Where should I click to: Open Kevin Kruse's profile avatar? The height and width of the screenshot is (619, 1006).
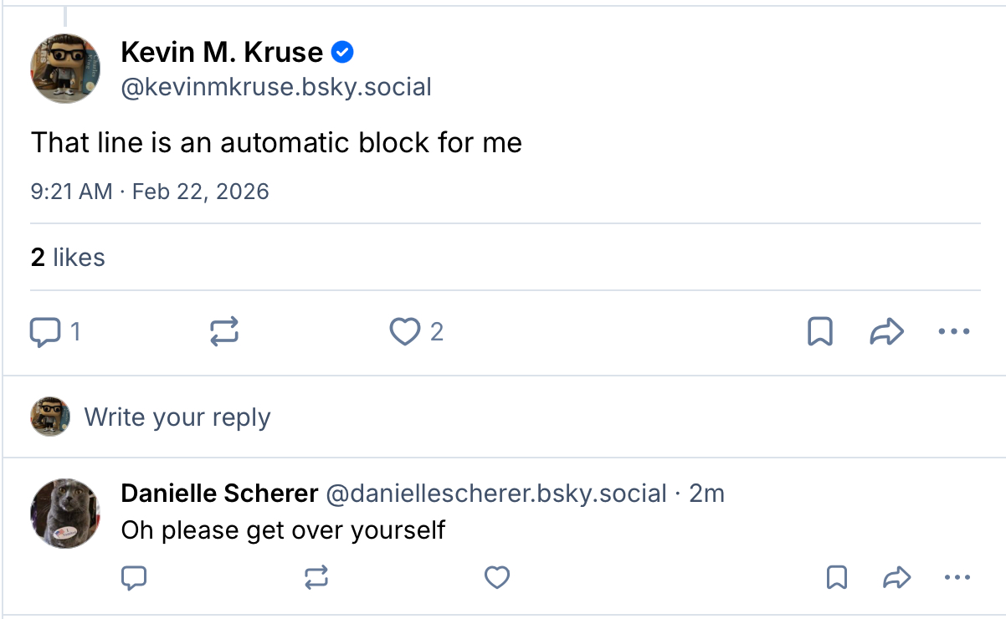click(x=65, y=69)
